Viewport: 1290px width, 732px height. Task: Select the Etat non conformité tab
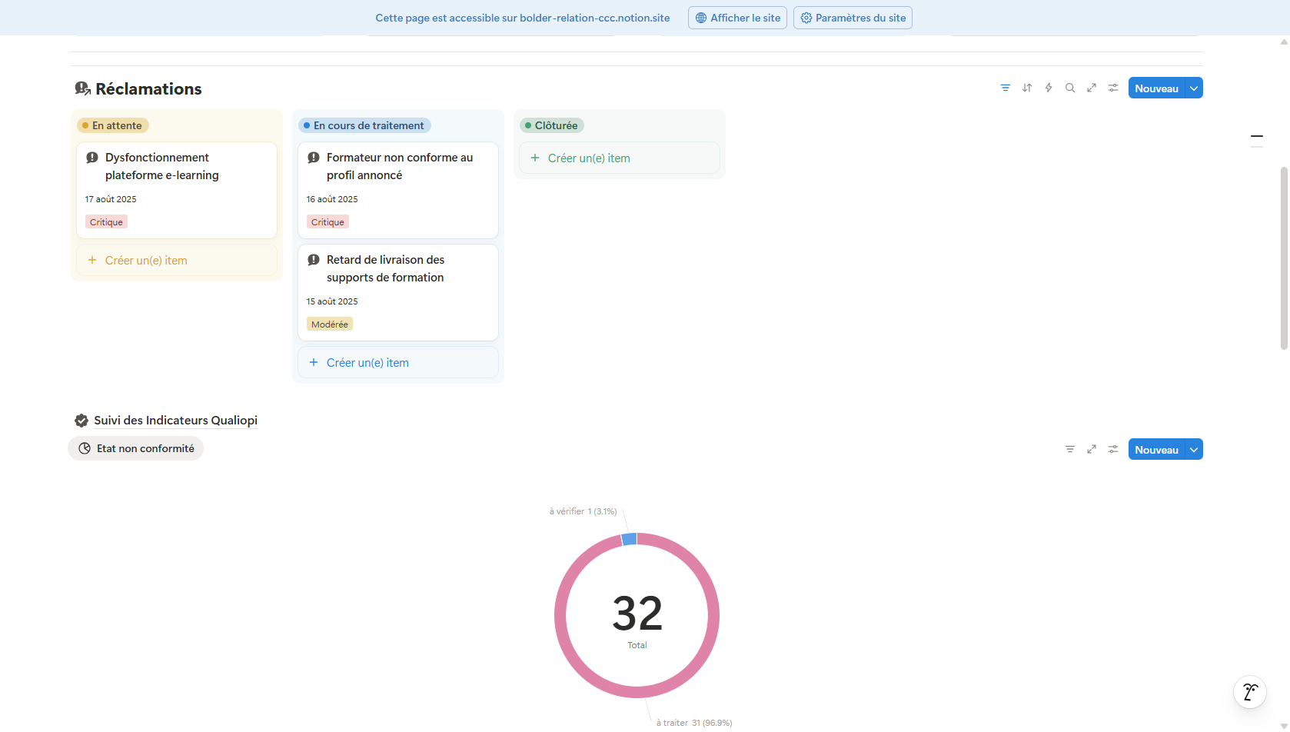pyautogui.click(x=136, y=449)
